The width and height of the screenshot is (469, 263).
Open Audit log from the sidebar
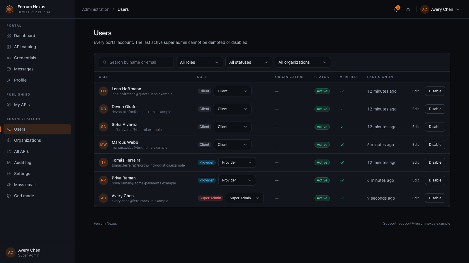37,162
